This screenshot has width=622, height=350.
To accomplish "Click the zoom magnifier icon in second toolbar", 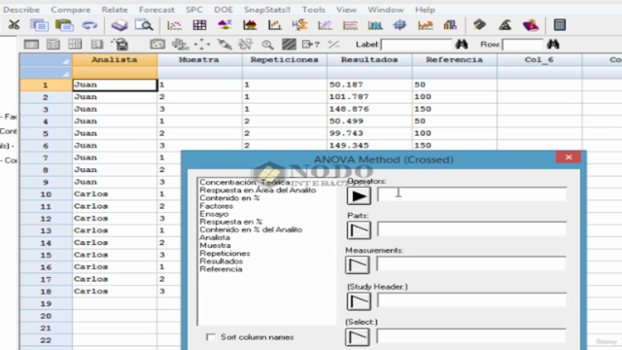I will tap(268, 45).
